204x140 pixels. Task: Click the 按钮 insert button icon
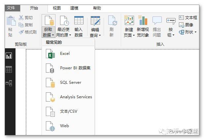[x=171, y=21]
